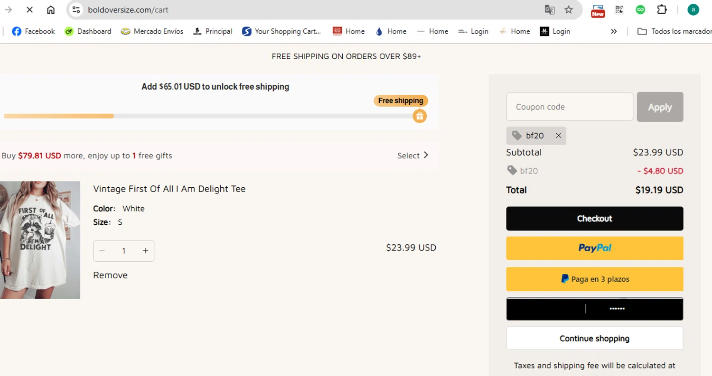Decrease quantity with the minus button
Viewport: 712px width, 376px height.
(102, 251)
